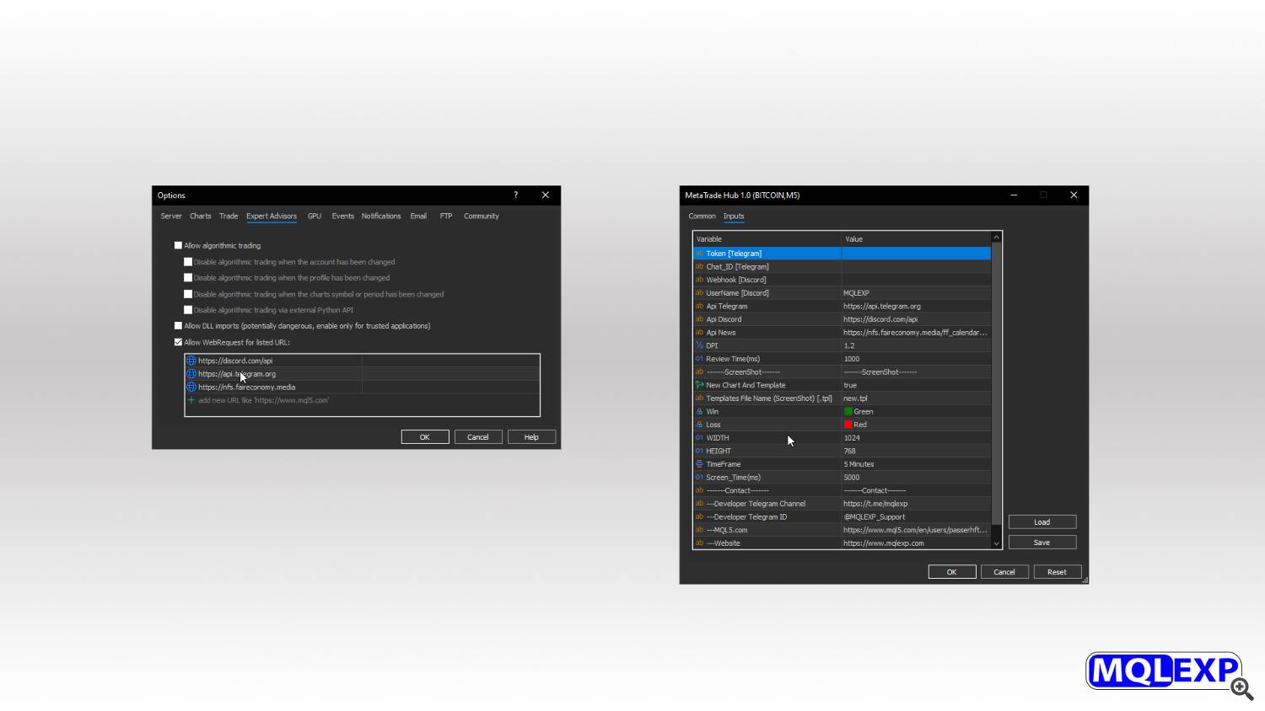This screenshot has width=1265, height=711.
Task: Click the inputs list scrollbar down arrow
Action: coord(997,543)
